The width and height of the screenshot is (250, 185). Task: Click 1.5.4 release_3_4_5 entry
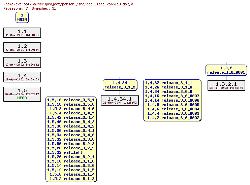[72, 113]
